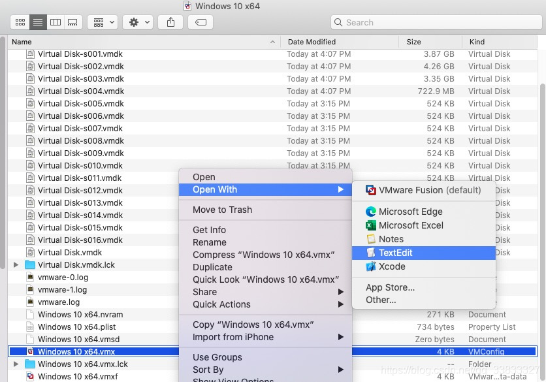This screenshot has height=382, width=546.
Task: Choose Quick Look "Windows 10 x64.vmx"
Action: pyautogui.click(x=265, y=279)
